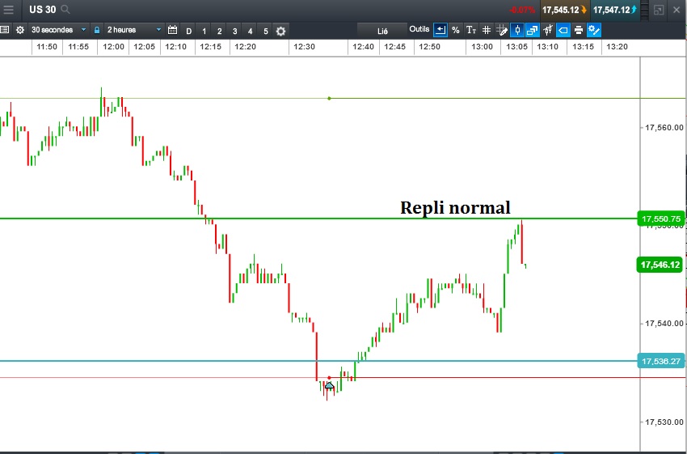This screenshot has width=687, height=454.
Task: Select the green 17,550.75 price level label
Action: (661, 219)
